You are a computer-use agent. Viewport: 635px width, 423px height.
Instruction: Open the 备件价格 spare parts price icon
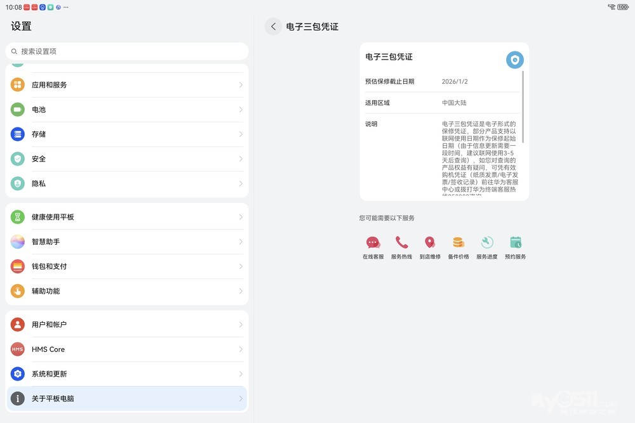pyautogui.click(x=458, y=243)
